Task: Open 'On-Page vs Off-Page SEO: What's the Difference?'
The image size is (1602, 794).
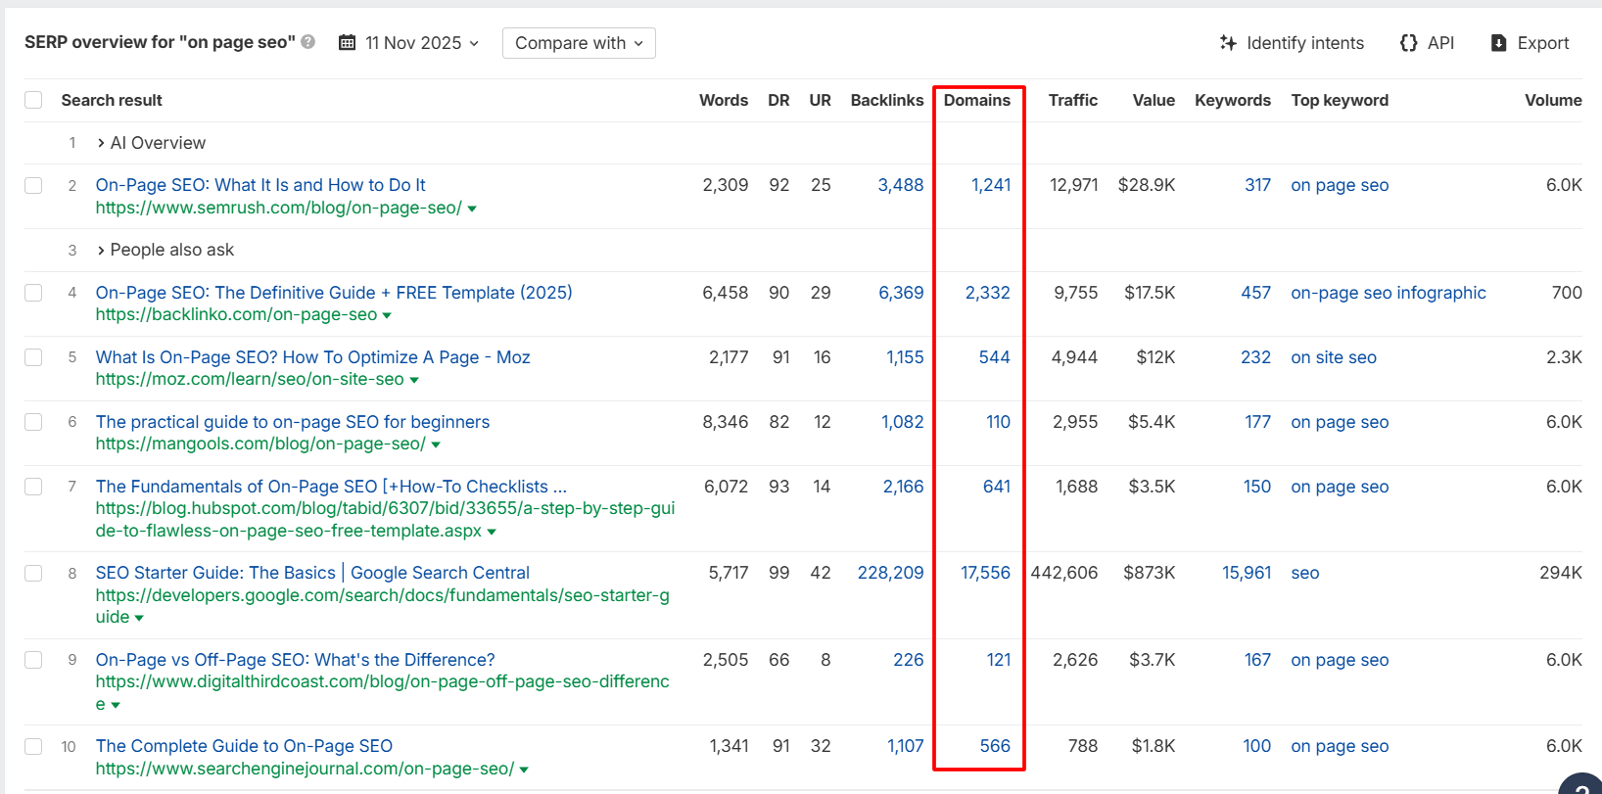Action: pos(296,660)
